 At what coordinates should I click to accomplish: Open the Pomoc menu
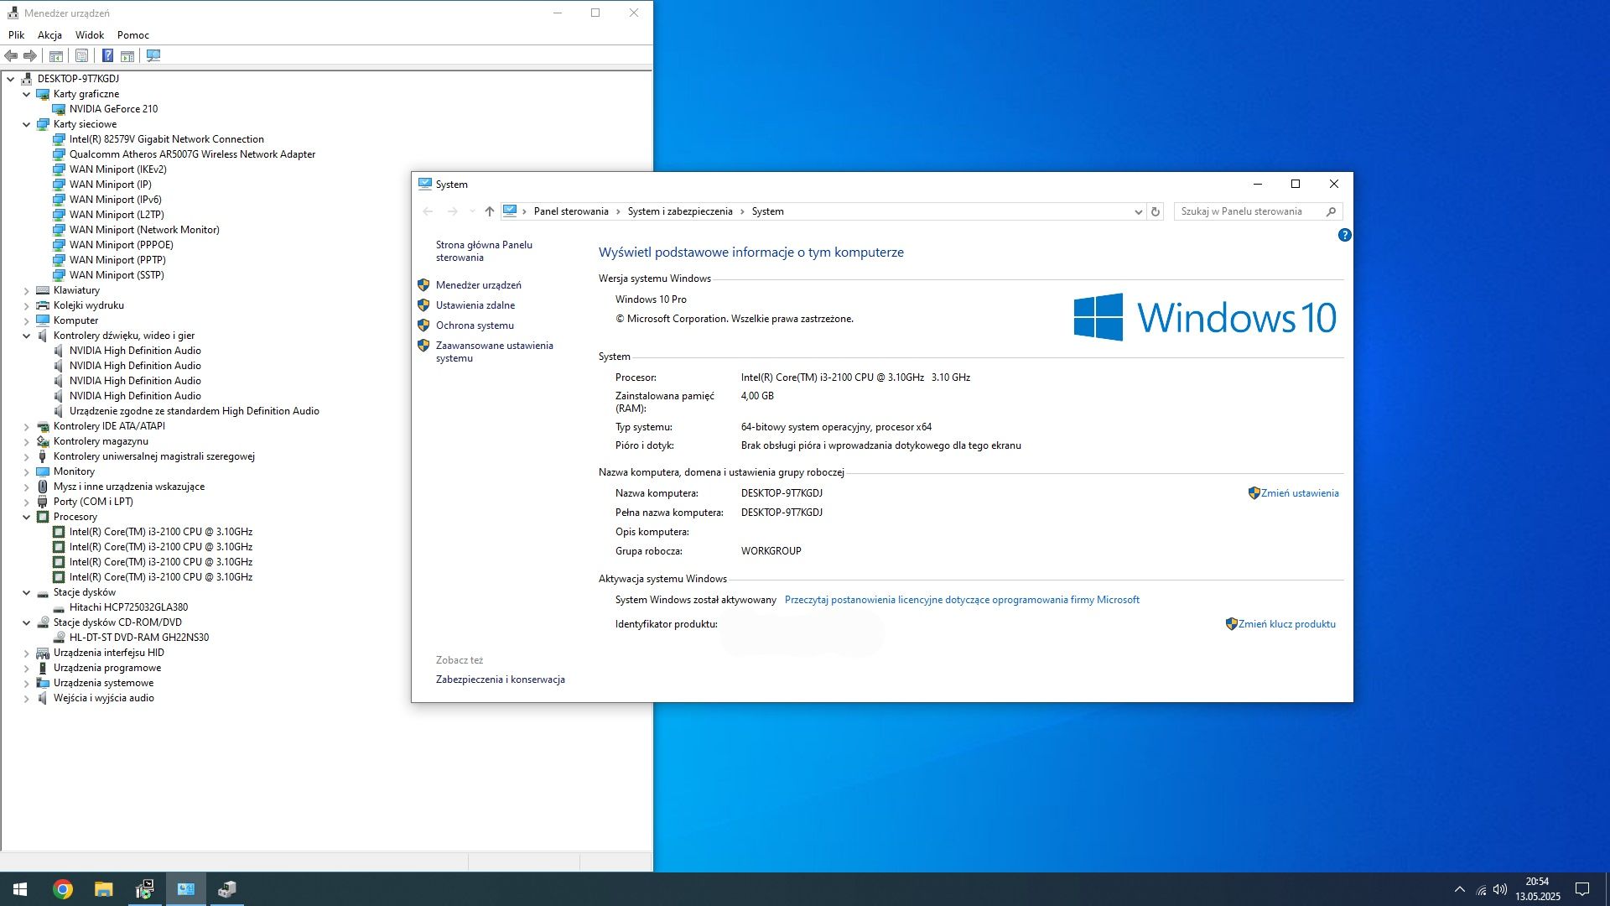[x=133, y=35]
